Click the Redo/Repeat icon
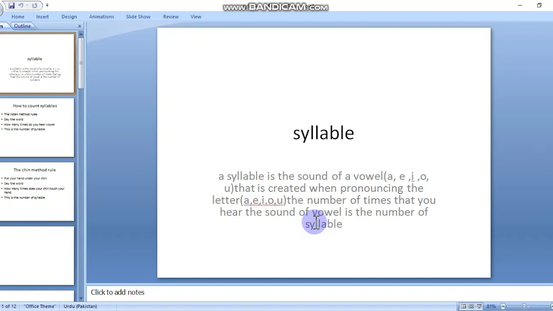Viewport: 553px width, 311px height. 35,6
